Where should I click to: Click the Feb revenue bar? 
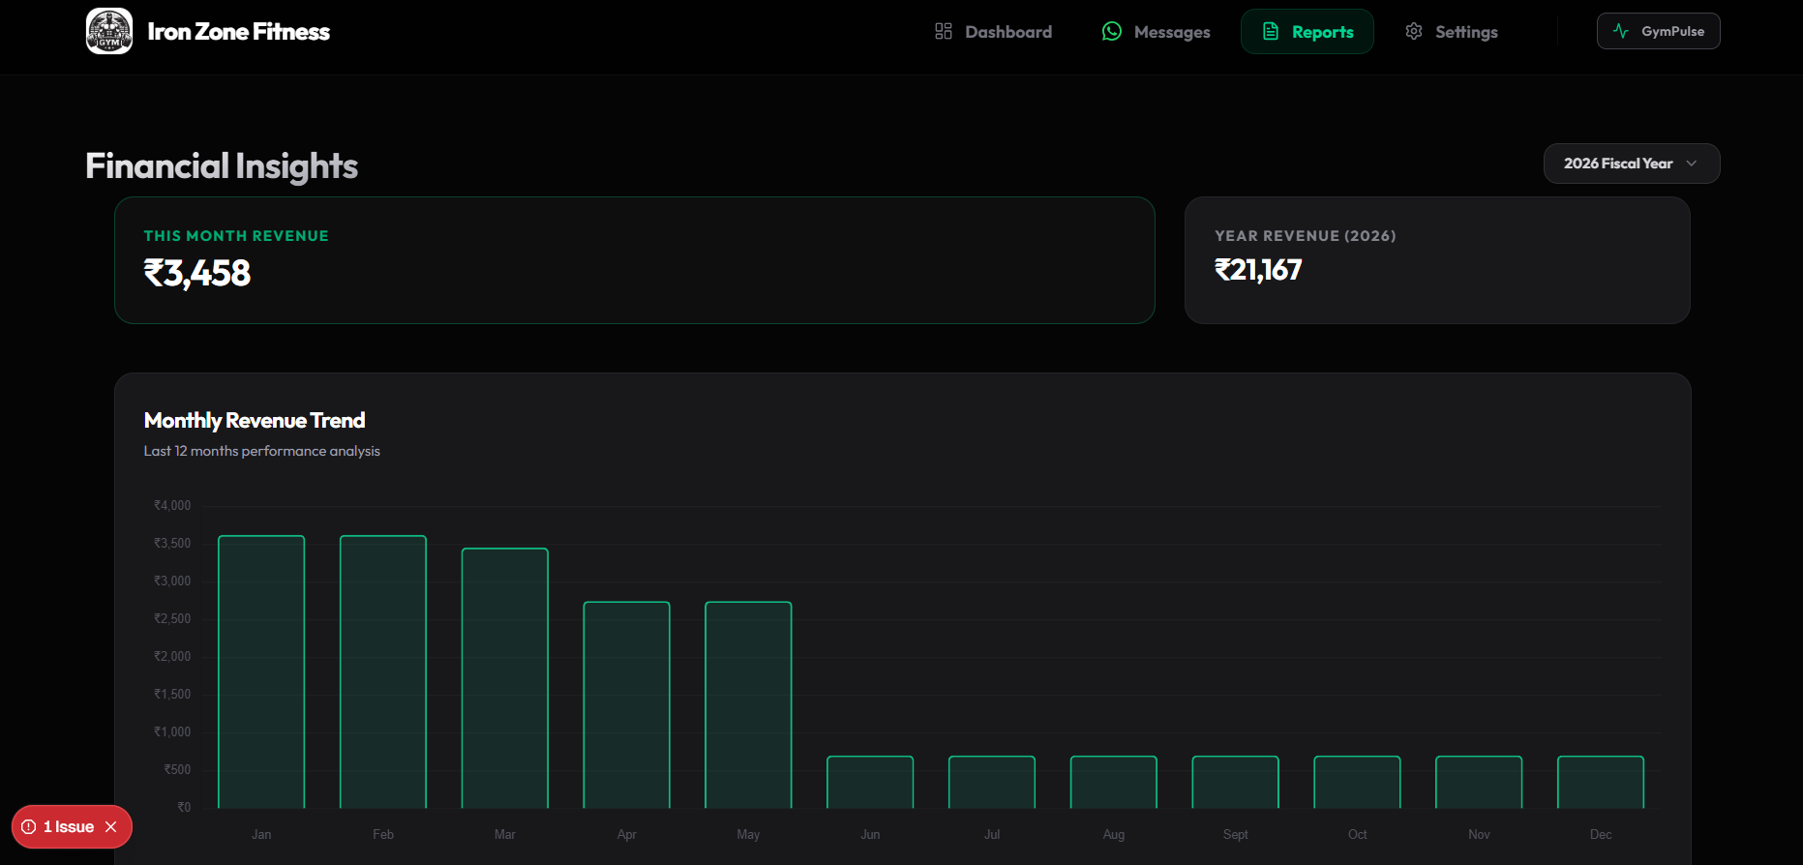[x=383, y=671]
